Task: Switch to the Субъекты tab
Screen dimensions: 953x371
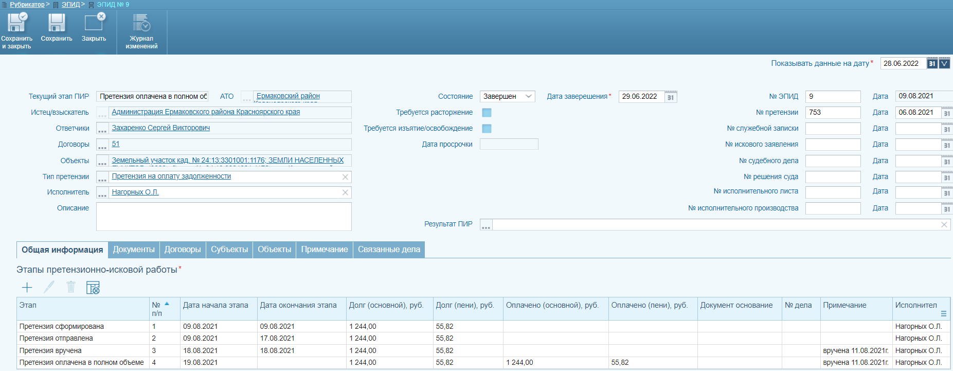Action: [229, 250]
